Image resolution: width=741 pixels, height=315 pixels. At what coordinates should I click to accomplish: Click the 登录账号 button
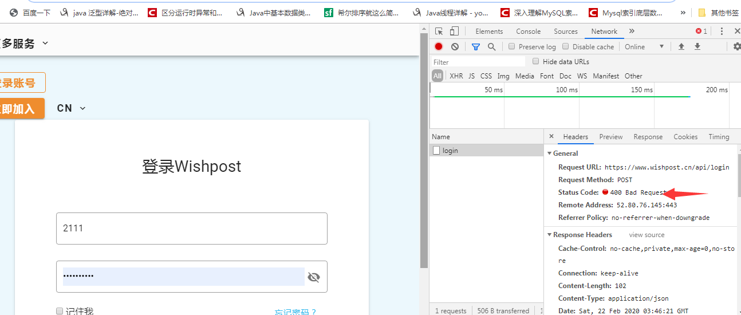22,82
